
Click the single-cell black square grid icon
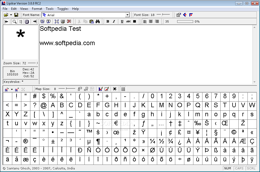pos(115,89)
